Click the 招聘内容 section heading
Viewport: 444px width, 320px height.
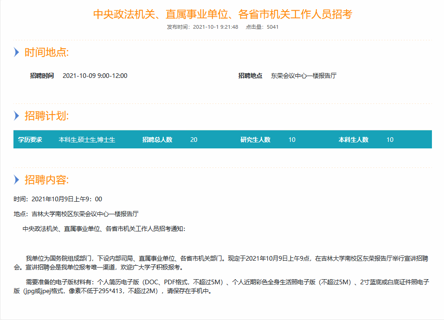pyautogui.click(x=47, y=180)
